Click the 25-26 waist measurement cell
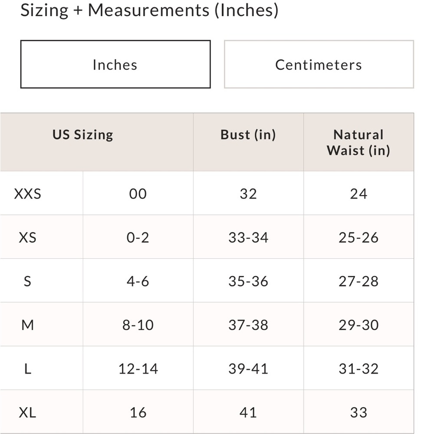 pos(358,237)
